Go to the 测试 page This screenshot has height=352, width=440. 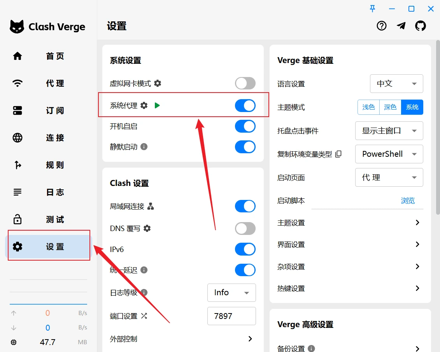click(49, 219)
